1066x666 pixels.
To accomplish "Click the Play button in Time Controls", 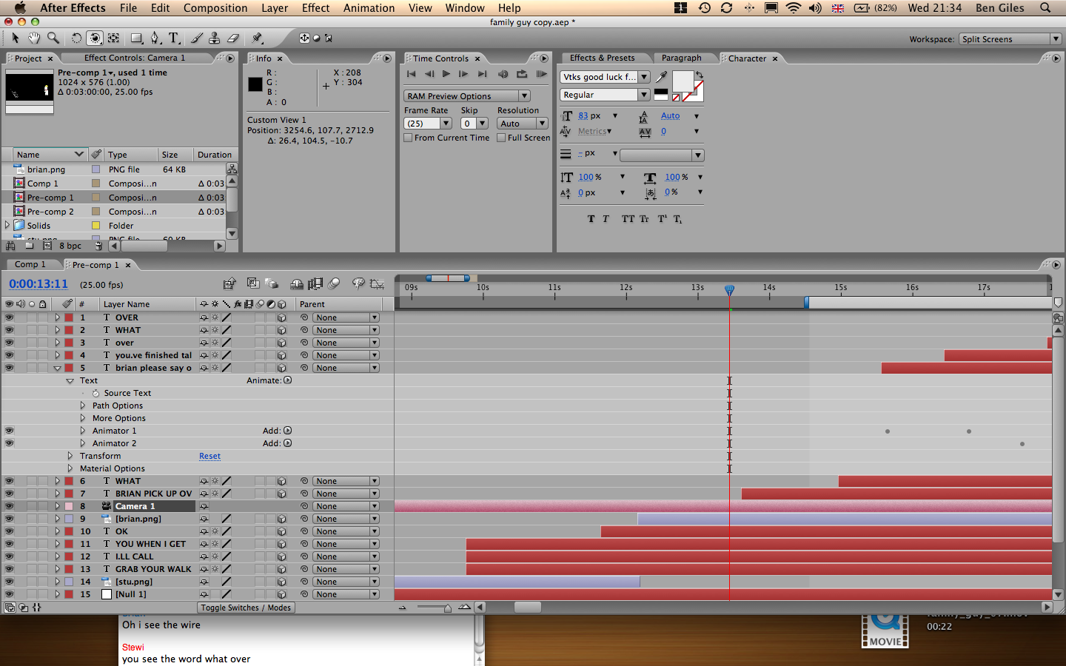I will point(446,74).
